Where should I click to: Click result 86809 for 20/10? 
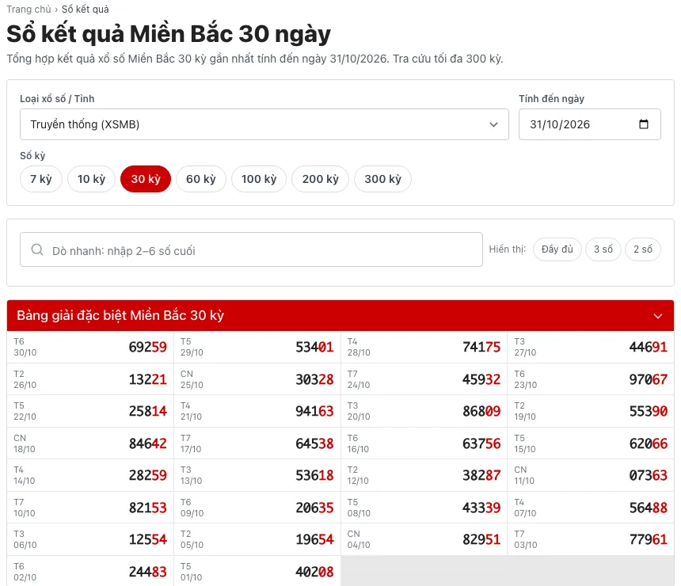point(481,411)
